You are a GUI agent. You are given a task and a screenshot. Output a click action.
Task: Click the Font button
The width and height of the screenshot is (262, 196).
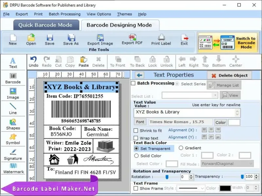pyautogui.click(x=140, y=122)
